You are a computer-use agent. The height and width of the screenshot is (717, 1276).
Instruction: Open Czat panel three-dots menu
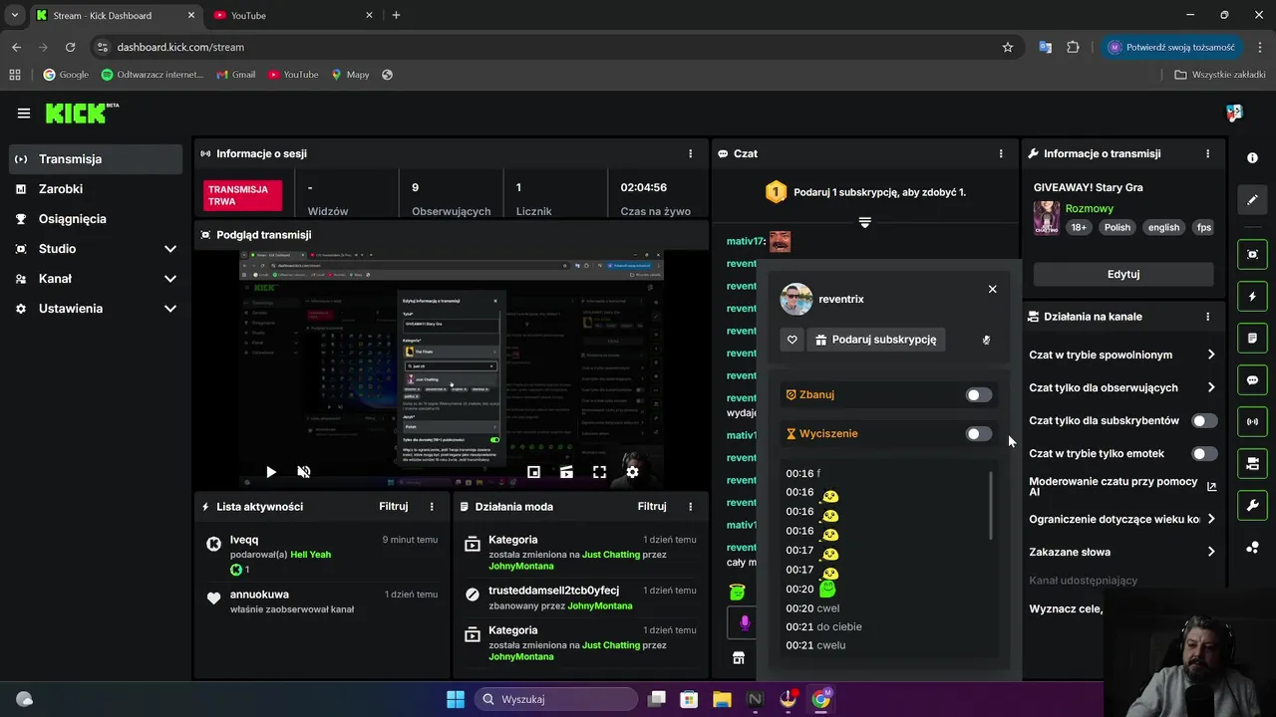tap(1001, 153)
